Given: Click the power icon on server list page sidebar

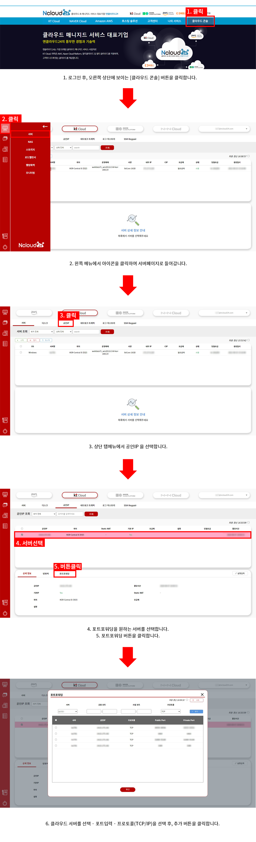Looking at the screenshot, I should click(5, 431).
